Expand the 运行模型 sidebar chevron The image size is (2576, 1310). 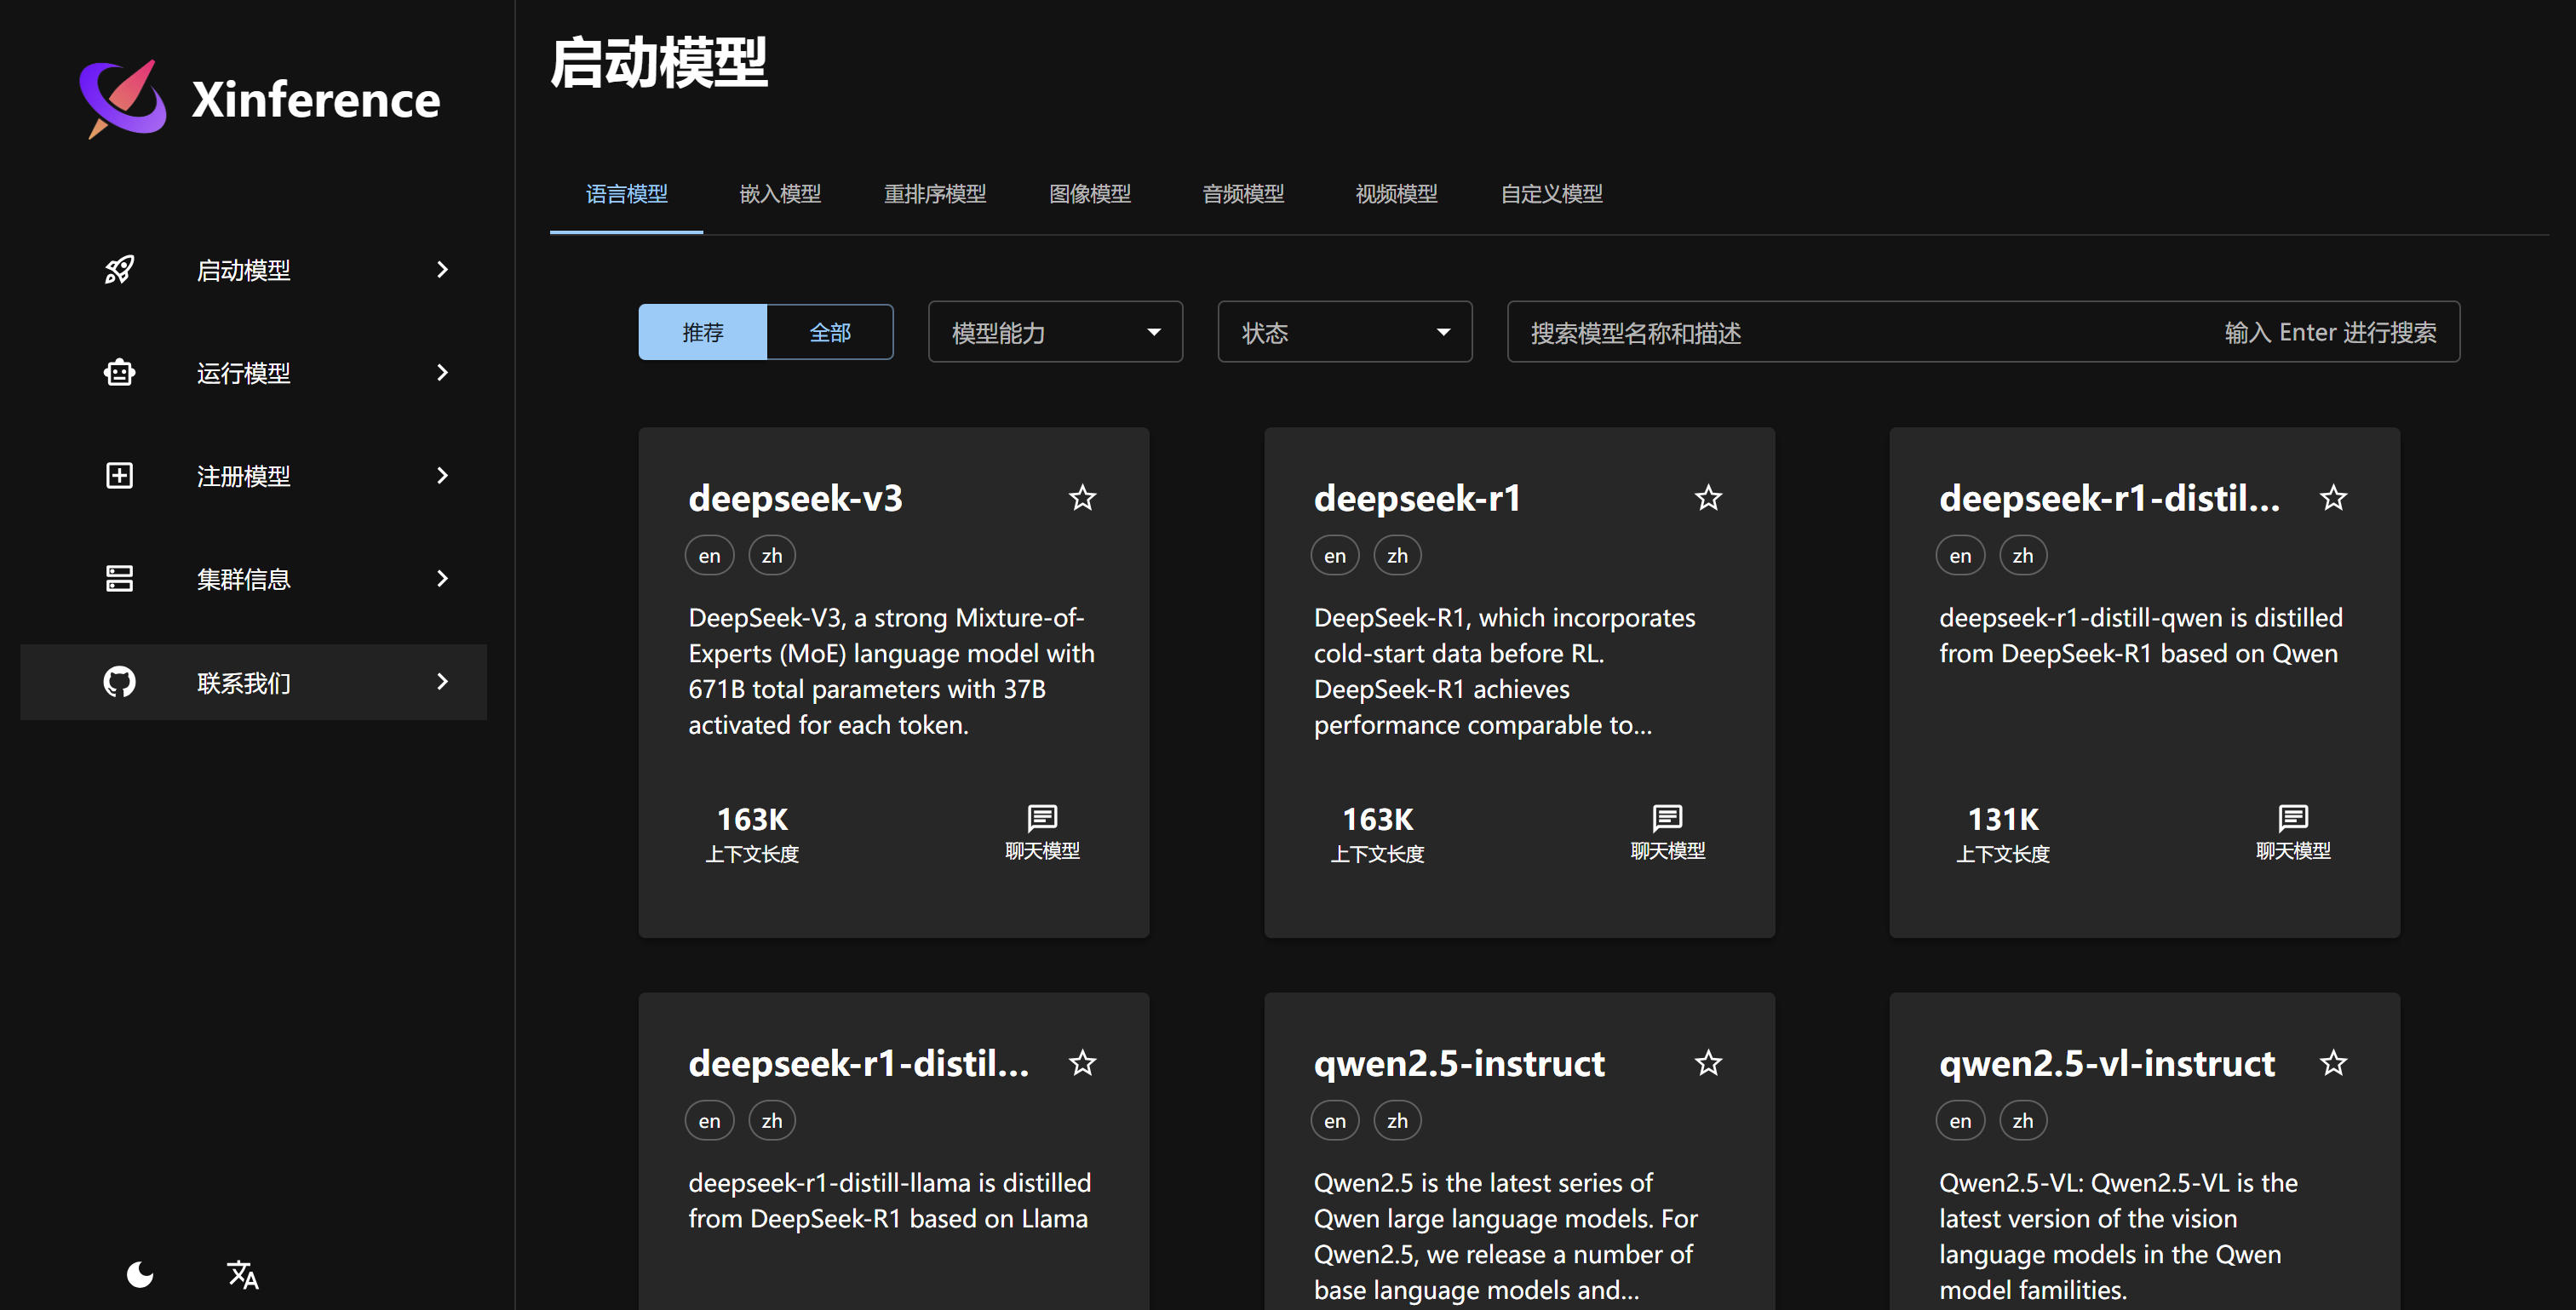click(441, 372)
